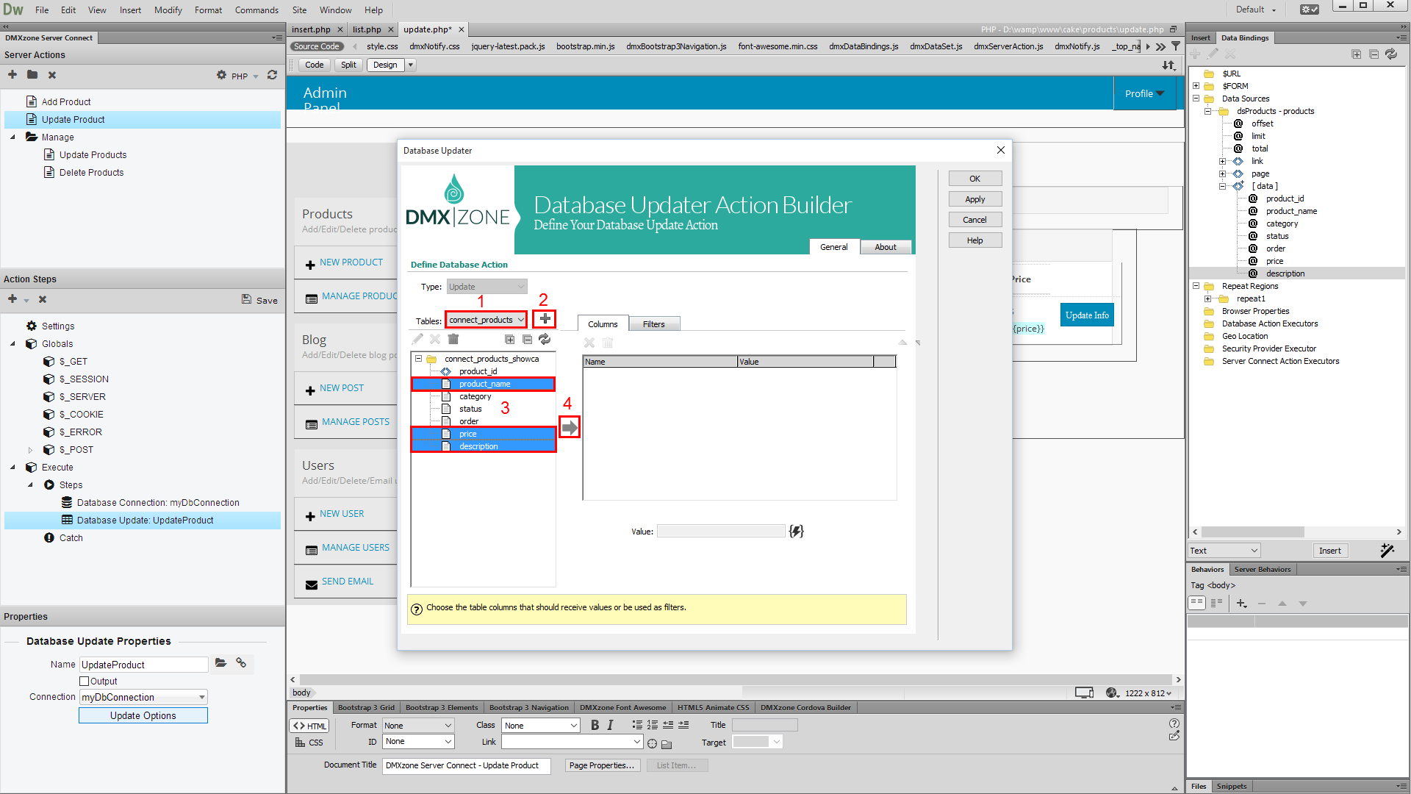Switch to the insert.php document tab
Viewport: 1411px width, 794px height.
311,29
